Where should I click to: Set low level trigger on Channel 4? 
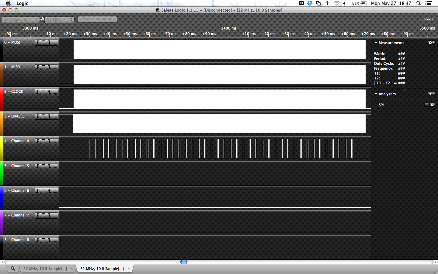tap(55, 141)
